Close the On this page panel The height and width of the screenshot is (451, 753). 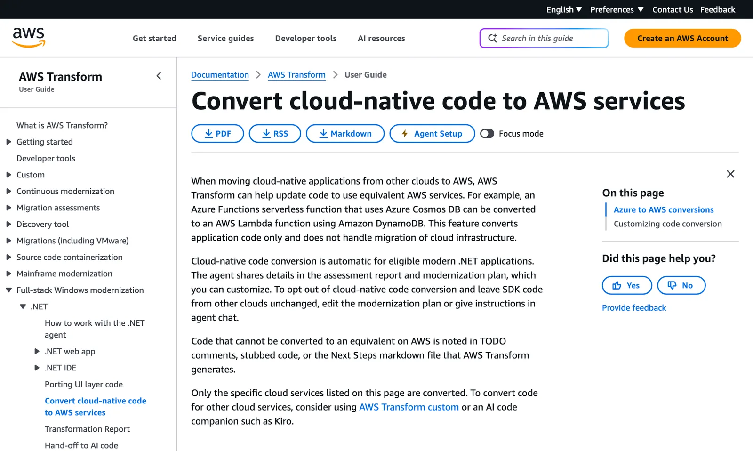(730, 174)
